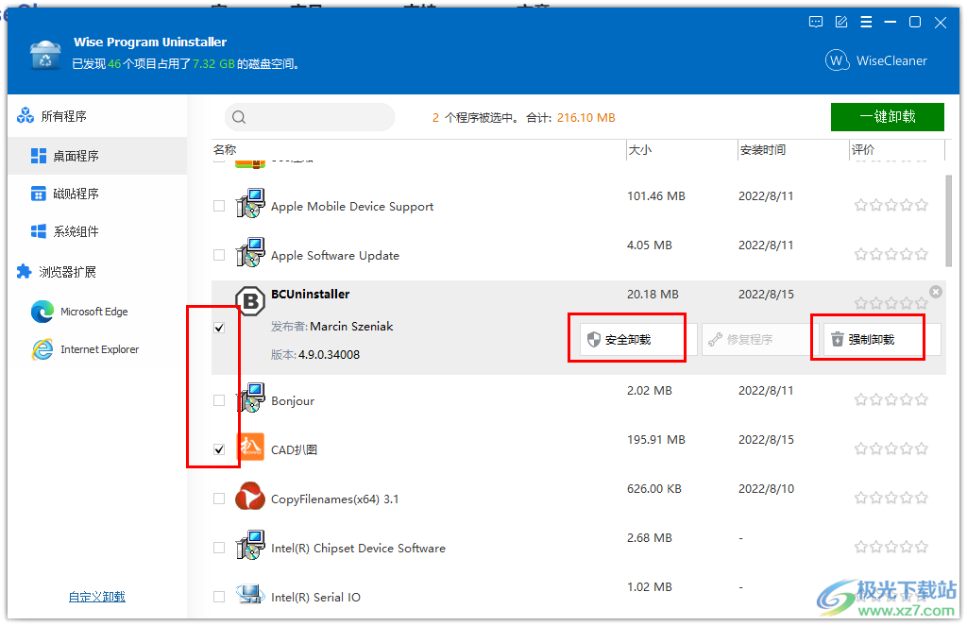Uncheck the CAD扒图 program checkbox
Screen dimensions: 967x626
point(218,448)
